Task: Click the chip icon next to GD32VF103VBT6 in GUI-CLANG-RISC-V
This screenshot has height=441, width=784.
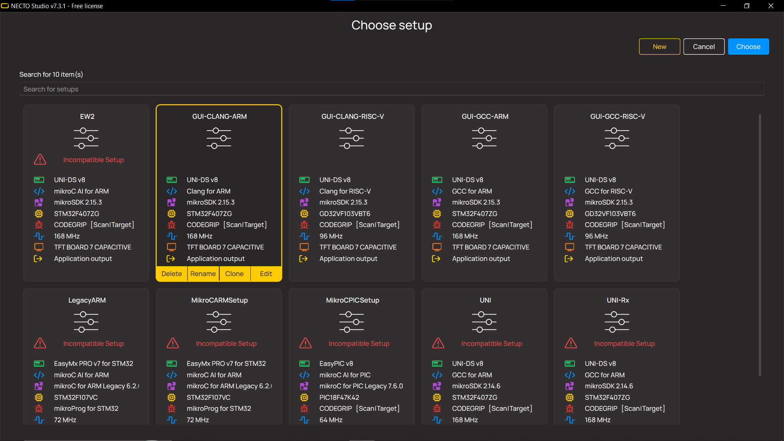Action: [x=304, y=214]
